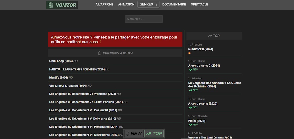The width and height of the screenshot is (294, 139).
Task: Open Omni Loop (2024)
Action: pos(61,61)
